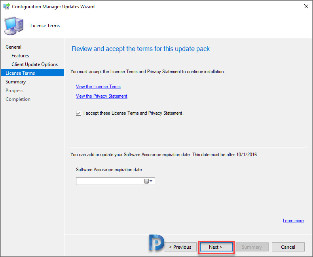Viewport: 313px width, 257px height.
Task: Select the greyed Progress step
Action: point(14,91)
